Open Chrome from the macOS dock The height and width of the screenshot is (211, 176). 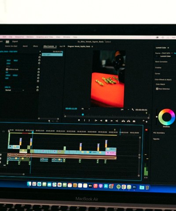tap(124, 187)
